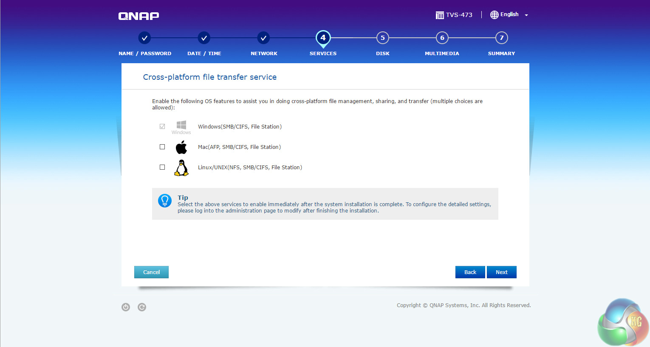Click the NAME / PASSWORD step label
Viewport: 650px width, 347px height.
(145, 53)
